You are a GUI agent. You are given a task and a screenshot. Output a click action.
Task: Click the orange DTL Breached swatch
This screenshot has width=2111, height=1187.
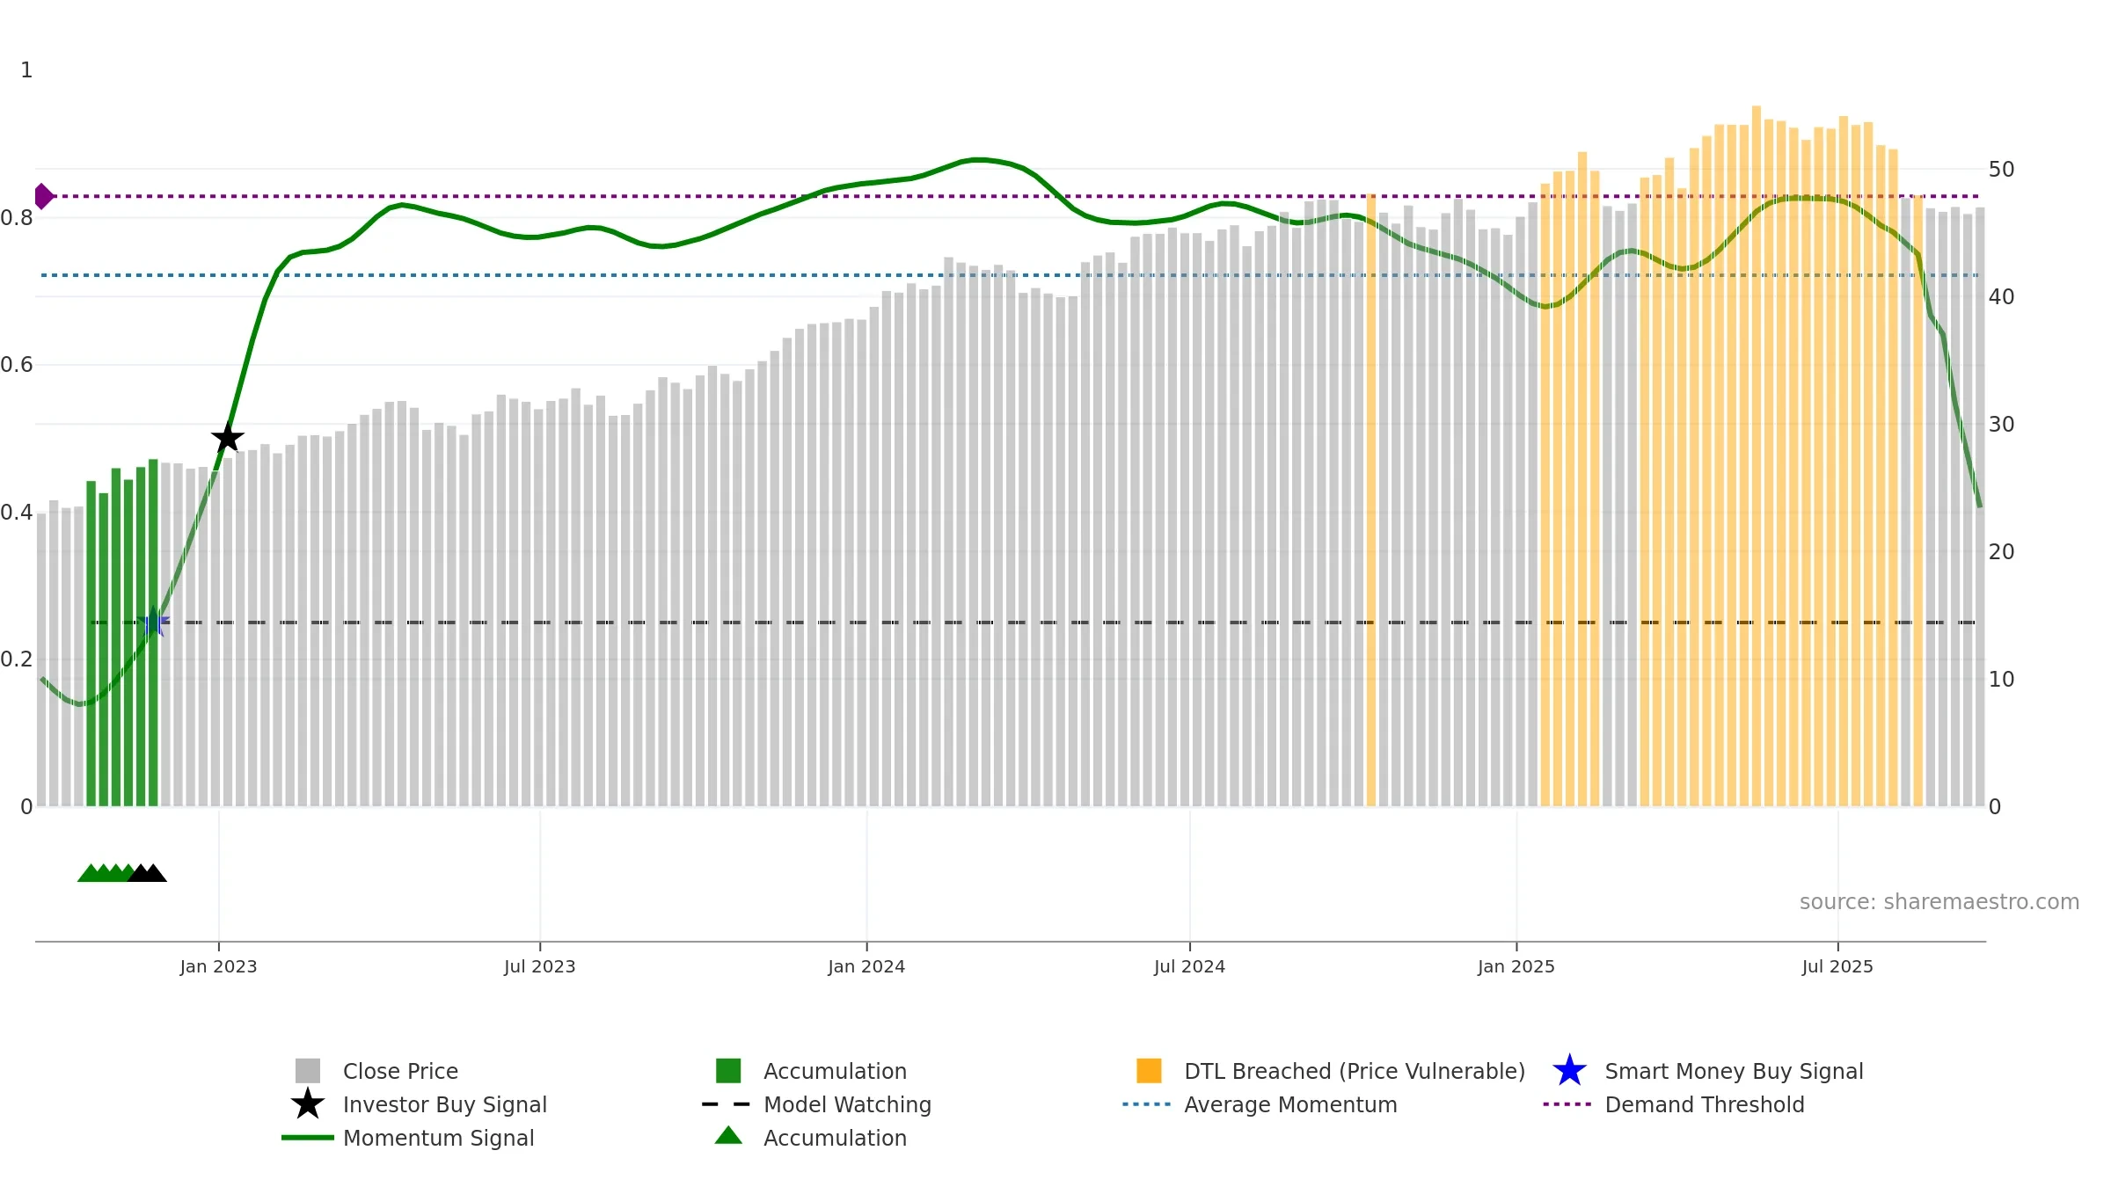point(1149,1070)
